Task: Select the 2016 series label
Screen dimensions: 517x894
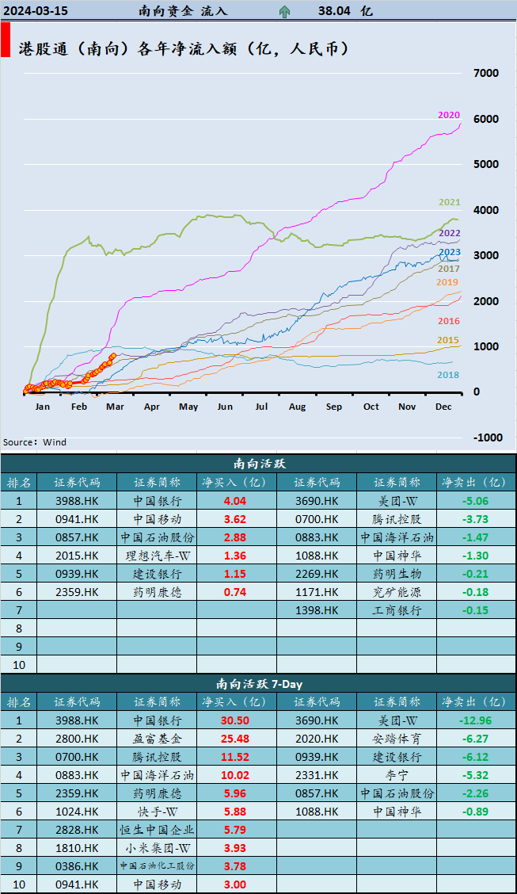Action: click(x=449, y=322)
